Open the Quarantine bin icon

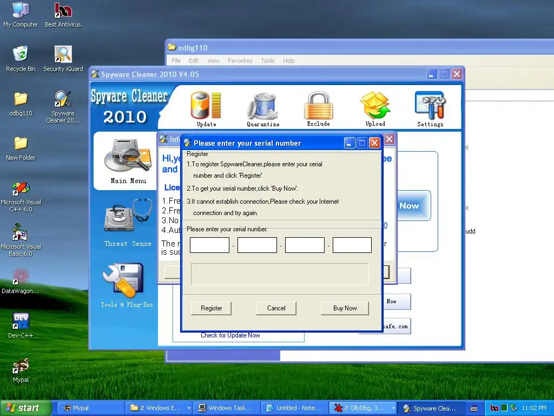point(263,109)
